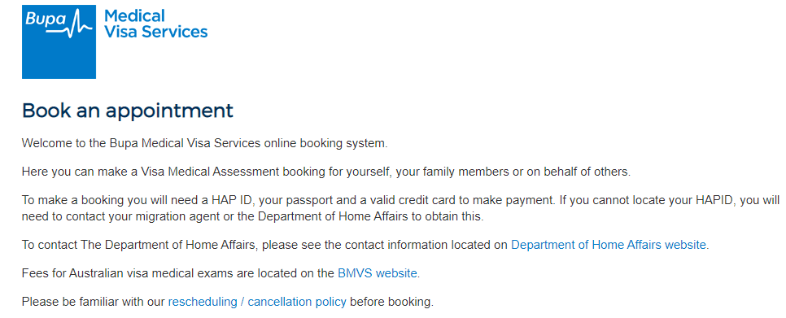Image resolution: width=786 pixels, height=318 pixels.
Task: Click the Fees for Australian visa medical exams text
Action: [x=178, y=273]
